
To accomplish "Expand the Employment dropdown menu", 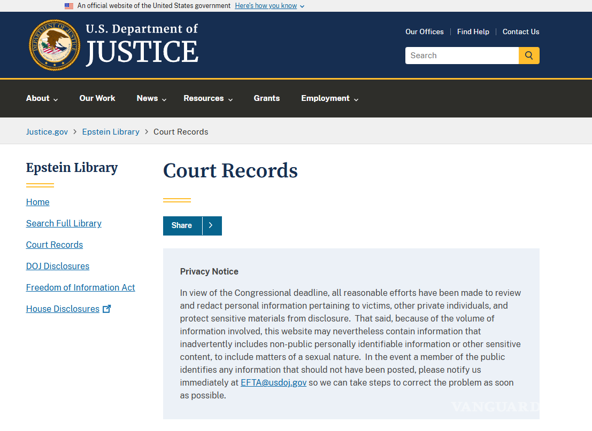I will coord(329,98).
